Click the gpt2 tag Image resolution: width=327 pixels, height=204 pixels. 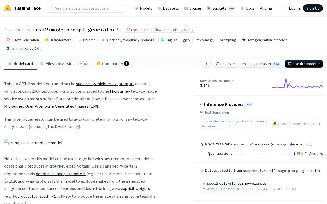(x=187, y=40)
